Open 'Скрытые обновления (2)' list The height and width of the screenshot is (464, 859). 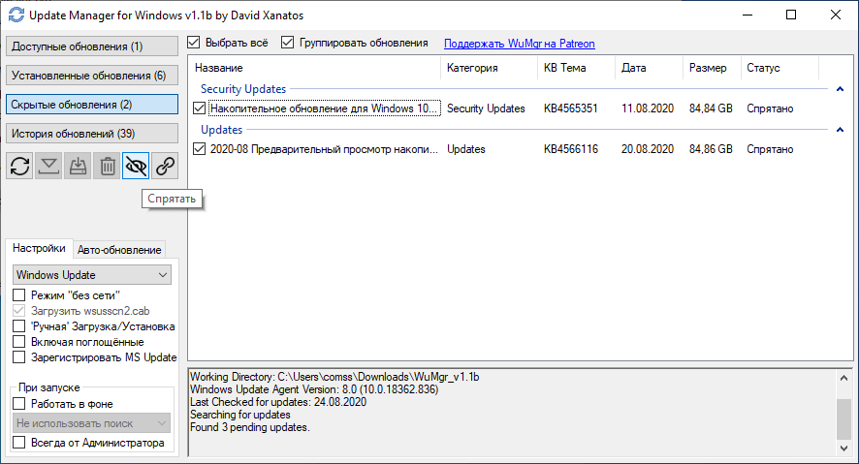92,105
